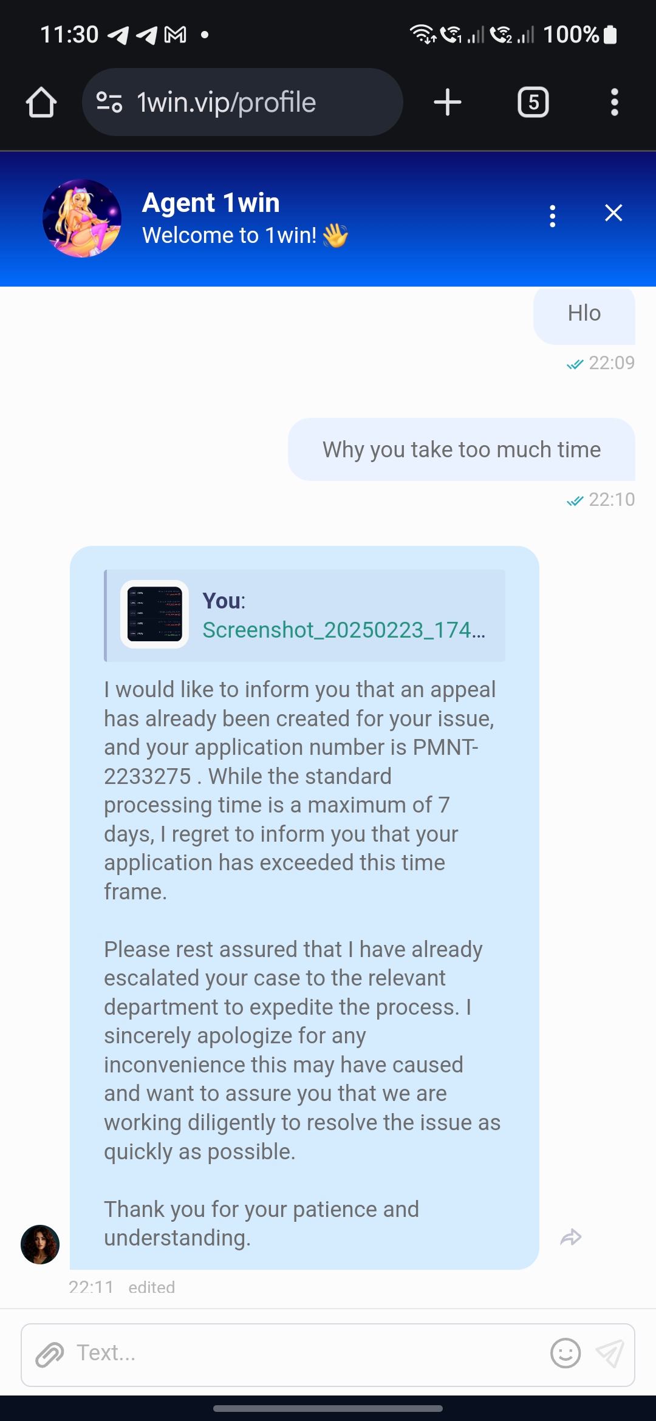Viewport: 656px width, 1421px height.
Task: Attach a file with paperclip icon
Action: (50, 1355)
